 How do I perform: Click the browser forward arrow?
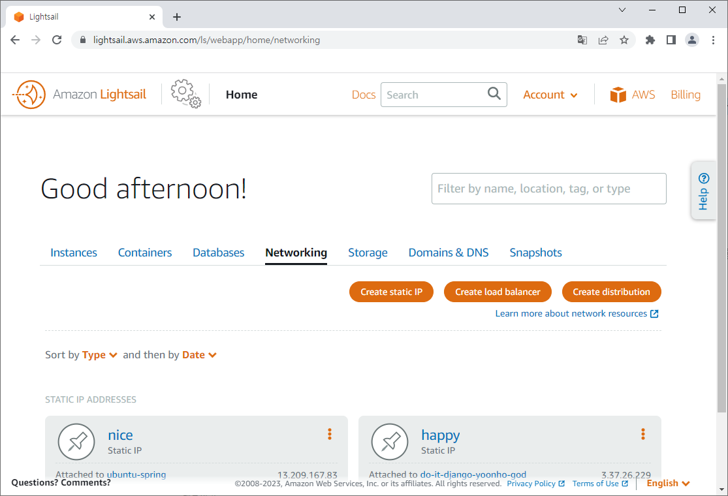coord(36,40)
